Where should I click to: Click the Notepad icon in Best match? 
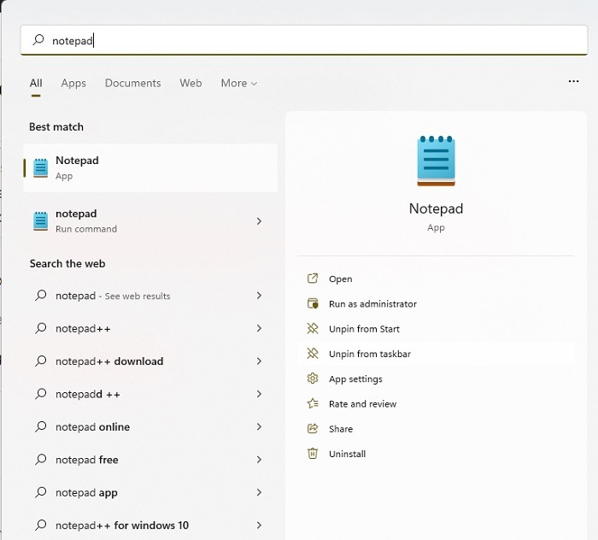[x=41, y=167]
